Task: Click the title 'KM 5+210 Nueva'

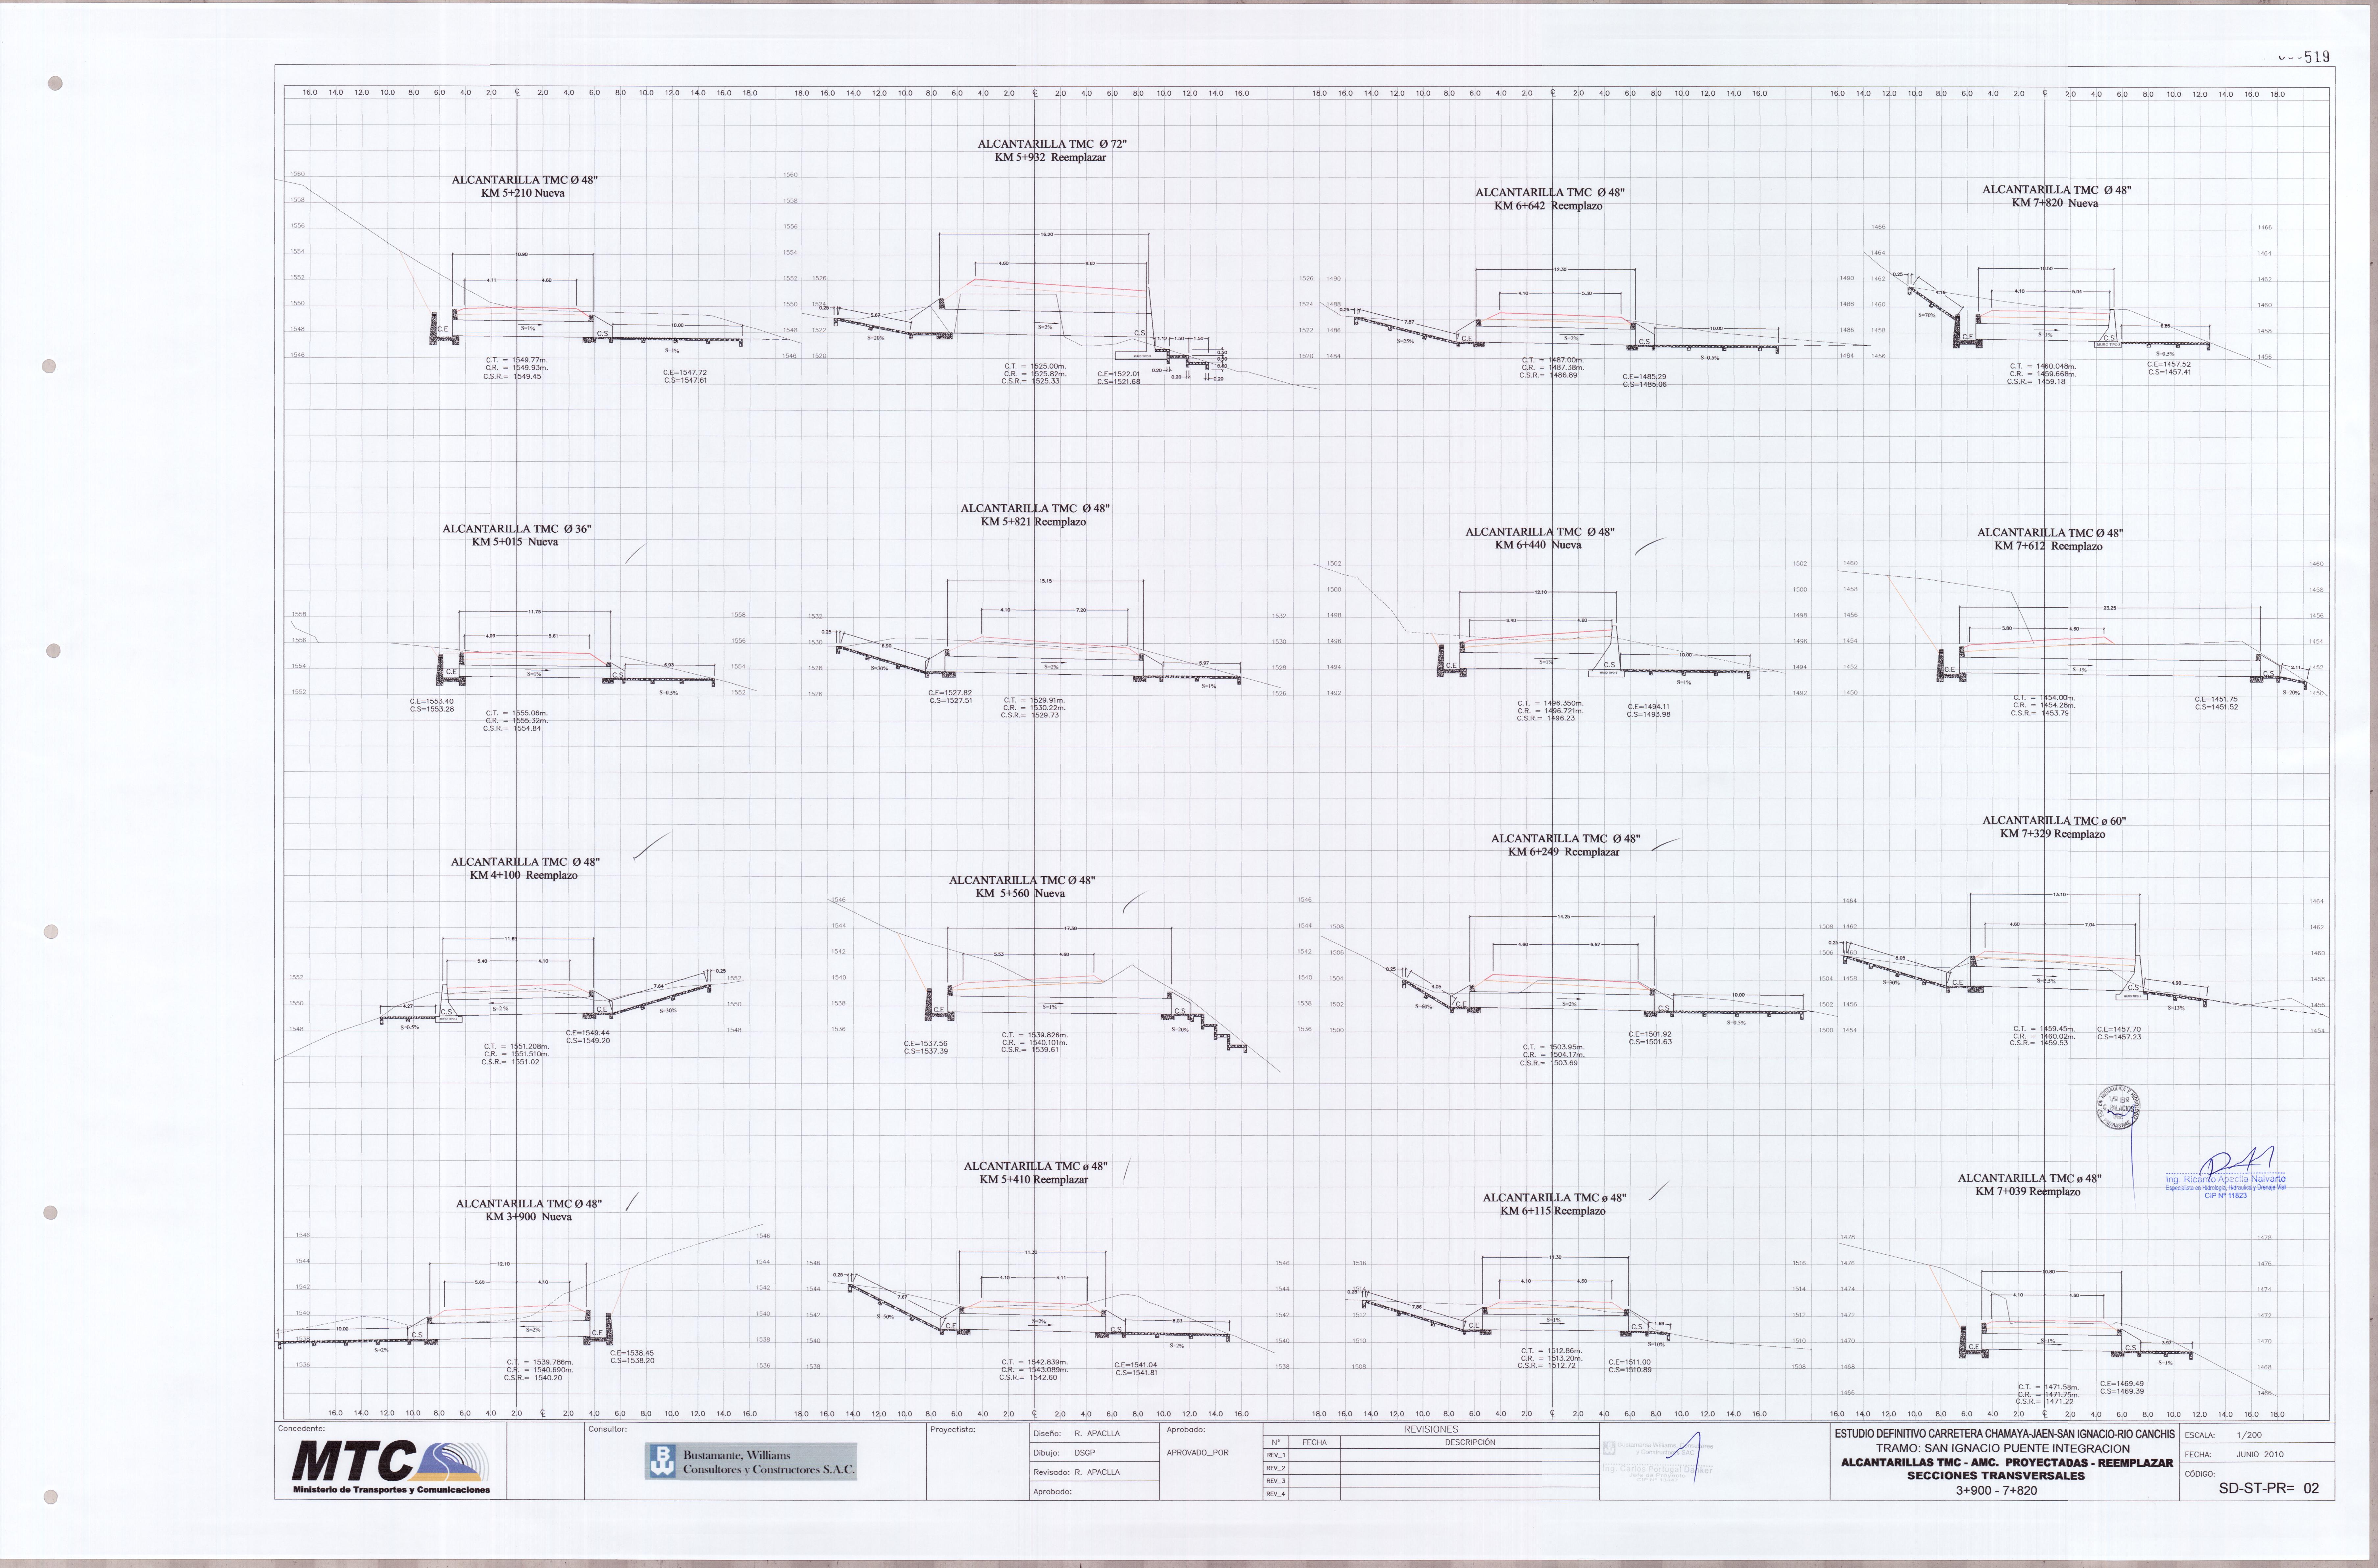Action: (x=523, y=193)
